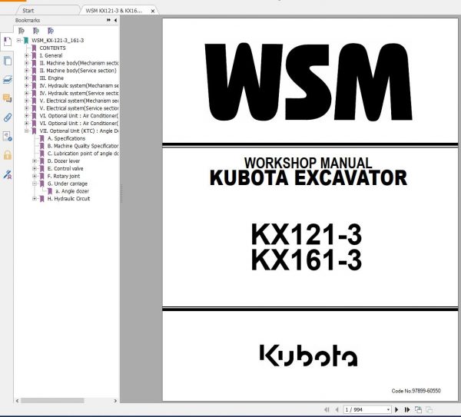The height and width of the screenshot is (417, 461).
Task: Click the bookmarks scrollbar left arrow
Action: tap(18, 401)
